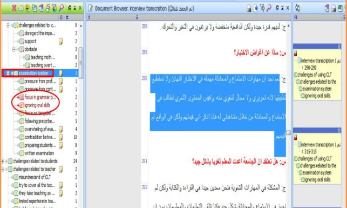Screen dimensions: 347x208
Task: Click examination system in second retrieved box
Action: pos(317,172)
